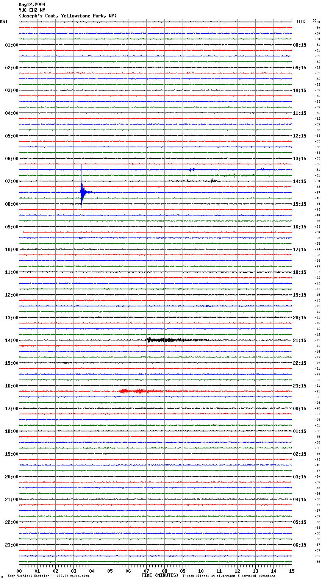
Task: Select the 03:00 MST time label
Action: 11,91
